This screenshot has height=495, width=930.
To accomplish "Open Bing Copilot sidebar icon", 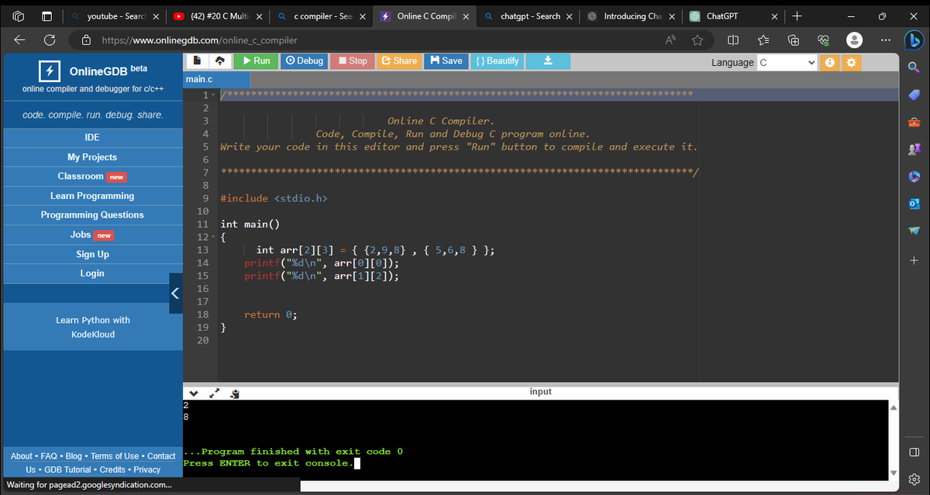I will [914, 40].
